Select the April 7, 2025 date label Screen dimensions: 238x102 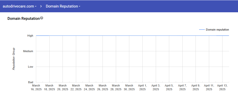click(x=182, y=87)
